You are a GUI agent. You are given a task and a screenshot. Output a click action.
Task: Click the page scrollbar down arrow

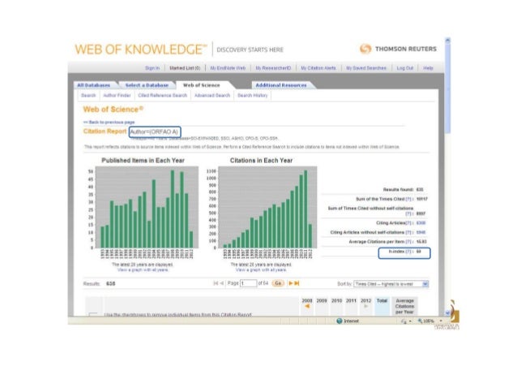click(448, 312)
